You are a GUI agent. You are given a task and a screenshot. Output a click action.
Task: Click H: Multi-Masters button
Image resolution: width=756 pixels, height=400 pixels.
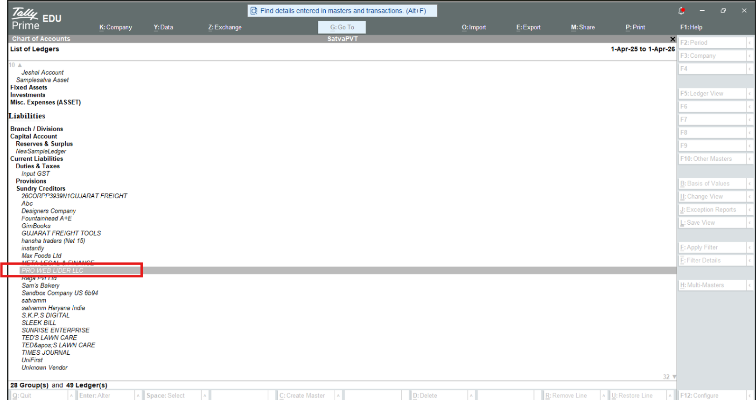coord(712,285)
